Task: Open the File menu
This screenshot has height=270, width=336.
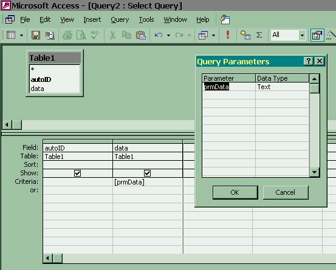Action: [x=25, y=19]
